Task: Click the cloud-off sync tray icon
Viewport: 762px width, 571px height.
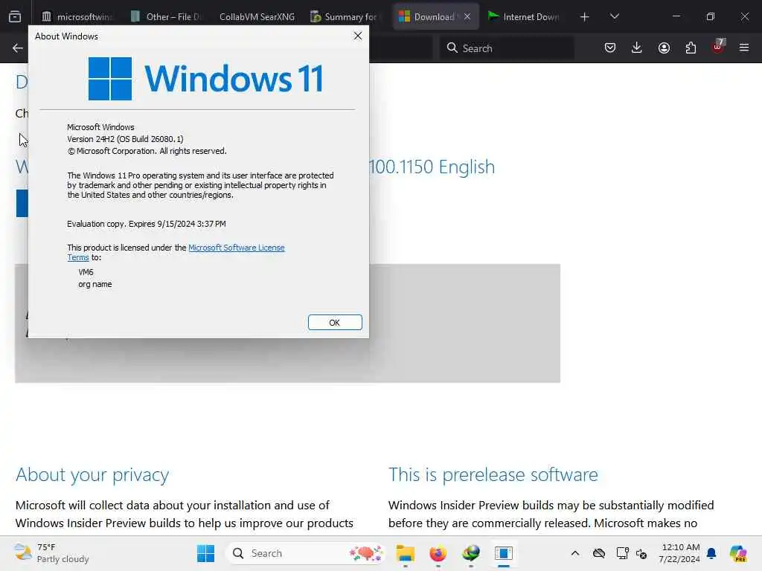Action: [x=599, y=553]
